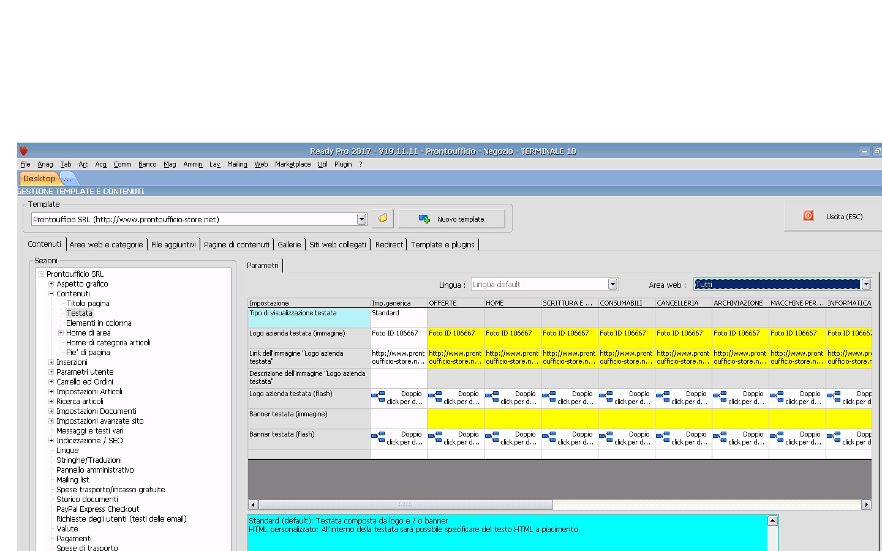The image size is (882, 551).
Task: Expand the Inserzioni tree node
Action: coord(51,362)
